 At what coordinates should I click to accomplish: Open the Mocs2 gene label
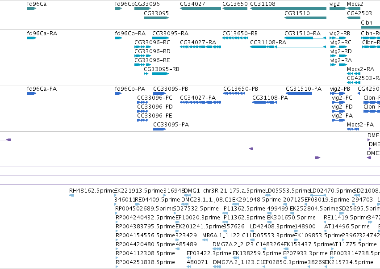355,4
